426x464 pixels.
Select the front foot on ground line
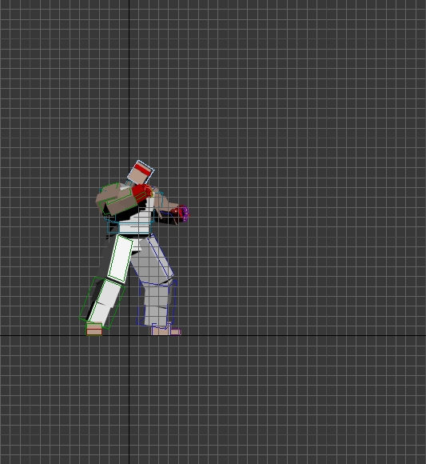point(166,331)
